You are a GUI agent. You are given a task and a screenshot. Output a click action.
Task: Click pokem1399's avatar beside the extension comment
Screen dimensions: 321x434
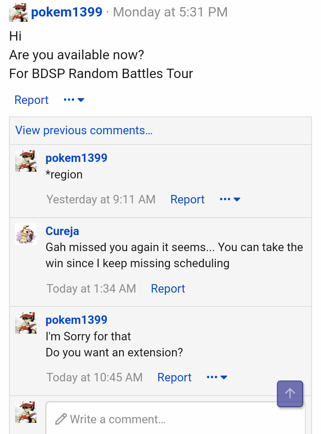pyautogui.click(x=26, y=323)
